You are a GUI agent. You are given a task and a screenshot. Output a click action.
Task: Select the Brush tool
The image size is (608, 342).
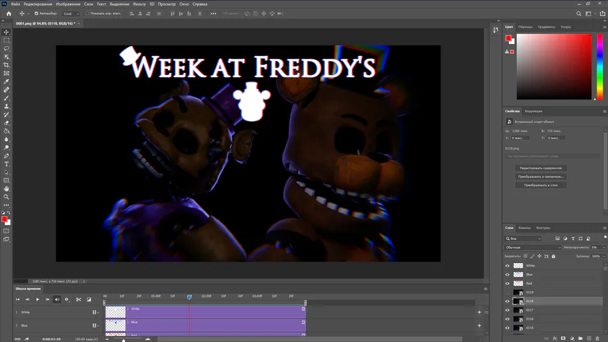click(6, 98)
